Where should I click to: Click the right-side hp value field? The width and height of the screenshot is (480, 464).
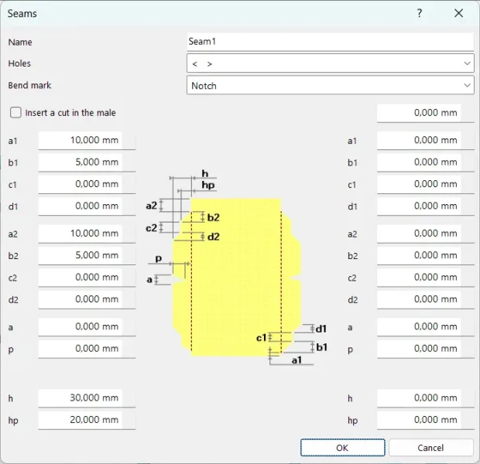(426, 420)
